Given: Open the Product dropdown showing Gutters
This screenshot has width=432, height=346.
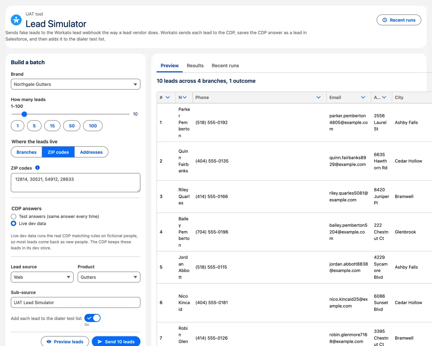Looking at the screenshot, I should (x=109, y=277).
